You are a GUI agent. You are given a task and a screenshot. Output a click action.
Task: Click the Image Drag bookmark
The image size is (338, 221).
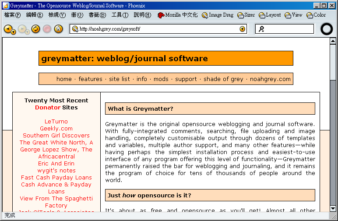click(218, 15)
